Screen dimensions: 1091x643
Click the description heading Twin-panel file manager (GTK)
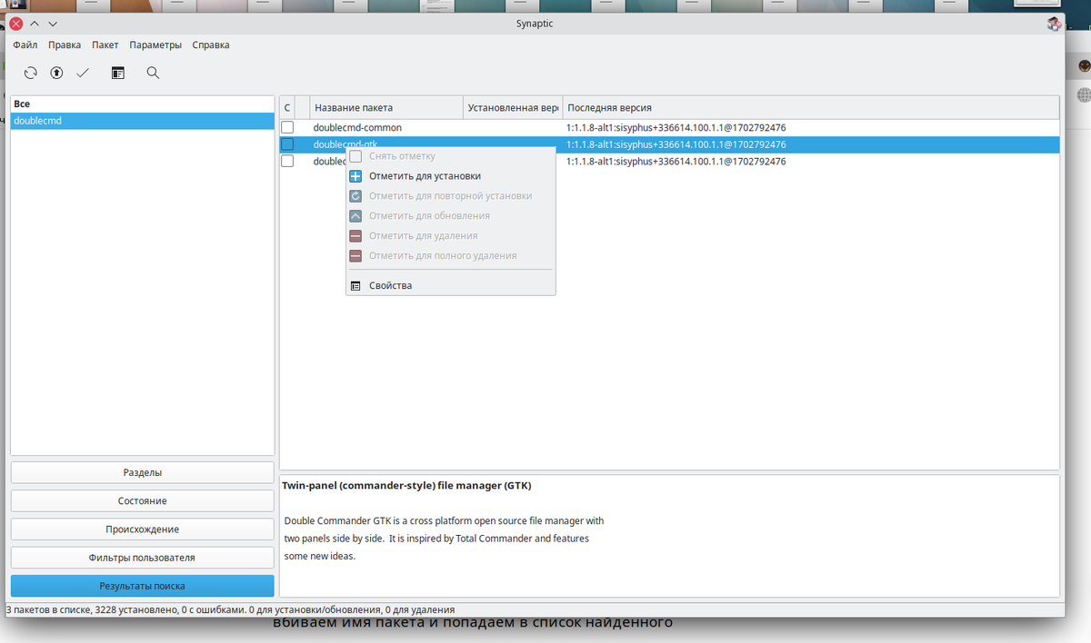coord(406,486)
